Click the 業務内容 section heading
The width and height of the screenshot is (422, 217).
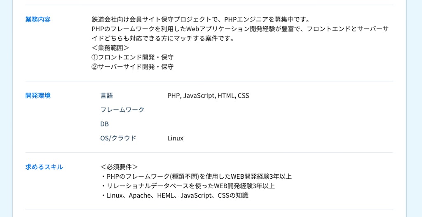pyautogui.click(x=38, y=19)
